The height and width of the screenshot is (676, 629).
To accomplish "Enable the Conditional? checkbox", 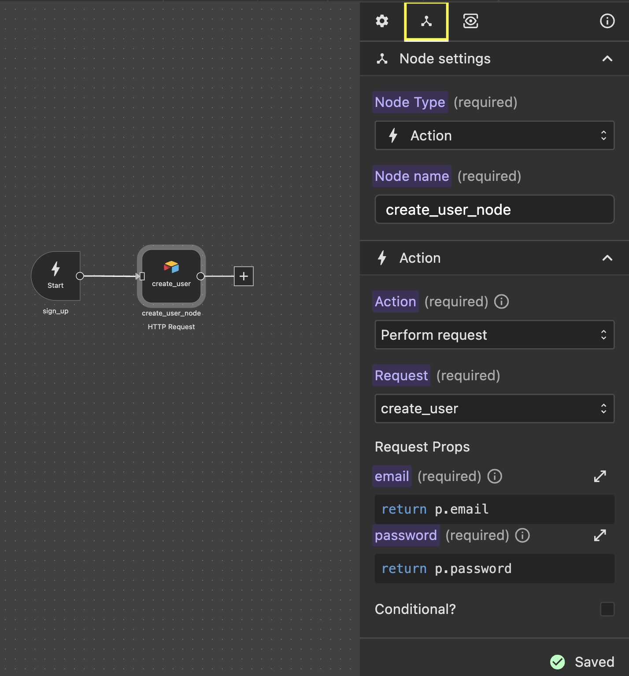I will point(607,609).
